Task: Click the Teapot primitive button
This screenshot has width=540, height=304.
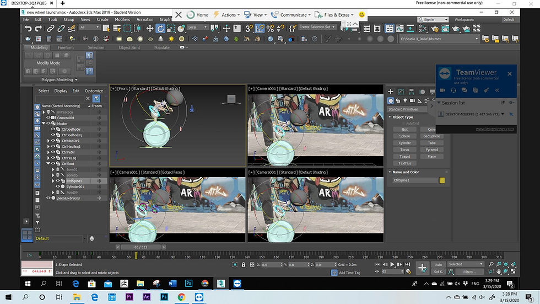Action: click(404, 157)
